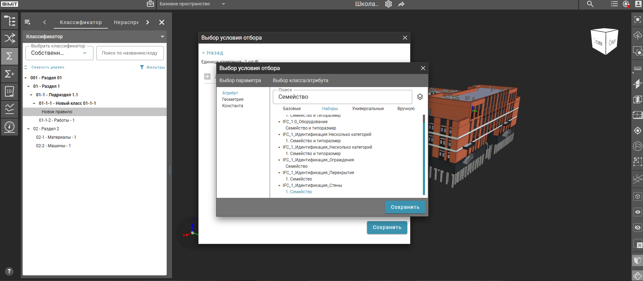Click the help question mark icon
Screen dimensions: 643x281
9,271
